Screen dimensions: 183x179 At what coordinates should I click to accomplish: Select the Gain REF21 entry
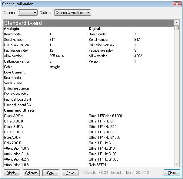pyautogui.click(x=97, y=165)
